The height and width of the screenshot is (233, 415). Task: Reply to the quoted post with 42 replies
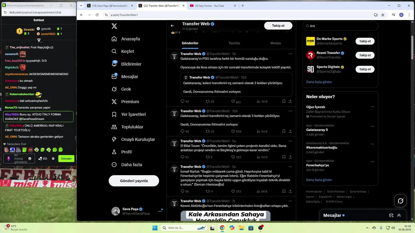(185, 102)
